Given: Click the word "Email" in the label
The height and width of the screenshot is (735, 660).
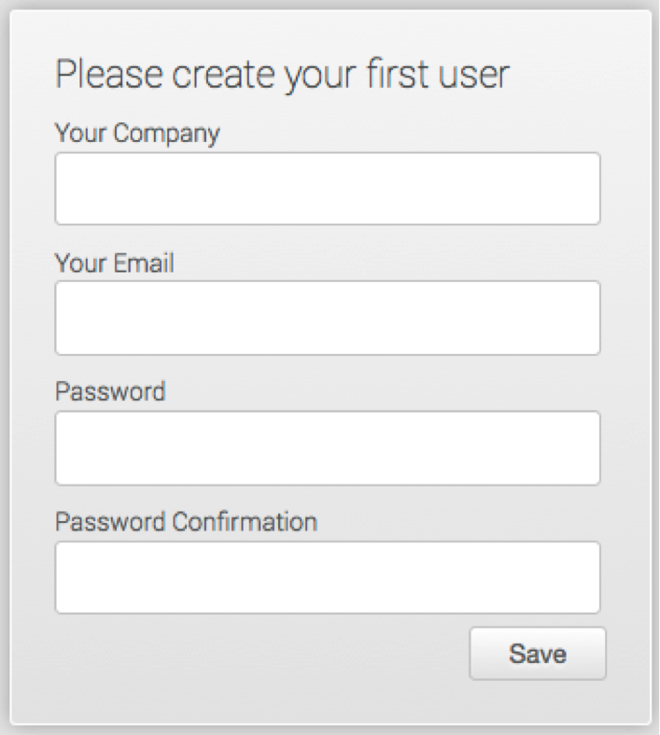Looking at the screenshot, I should pos(144,263).
